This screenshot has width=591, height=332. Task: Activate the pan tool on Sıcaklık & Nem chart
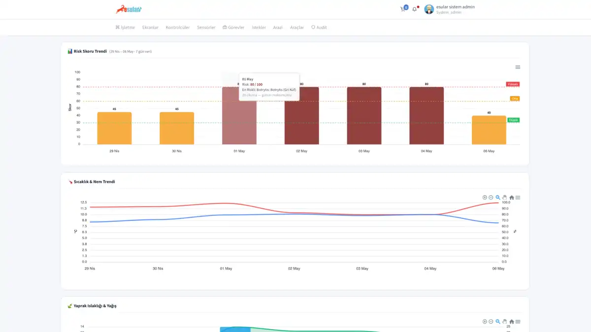coord(504,197)
